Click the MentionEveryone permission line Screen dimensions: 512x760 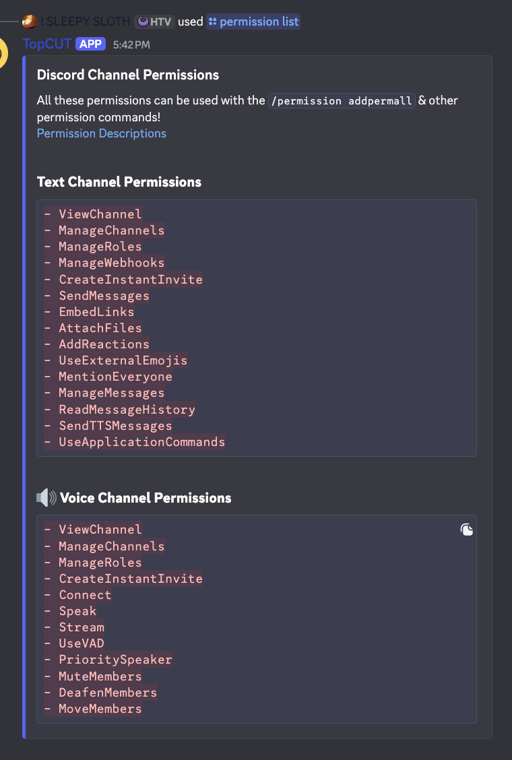pos(108,377)
